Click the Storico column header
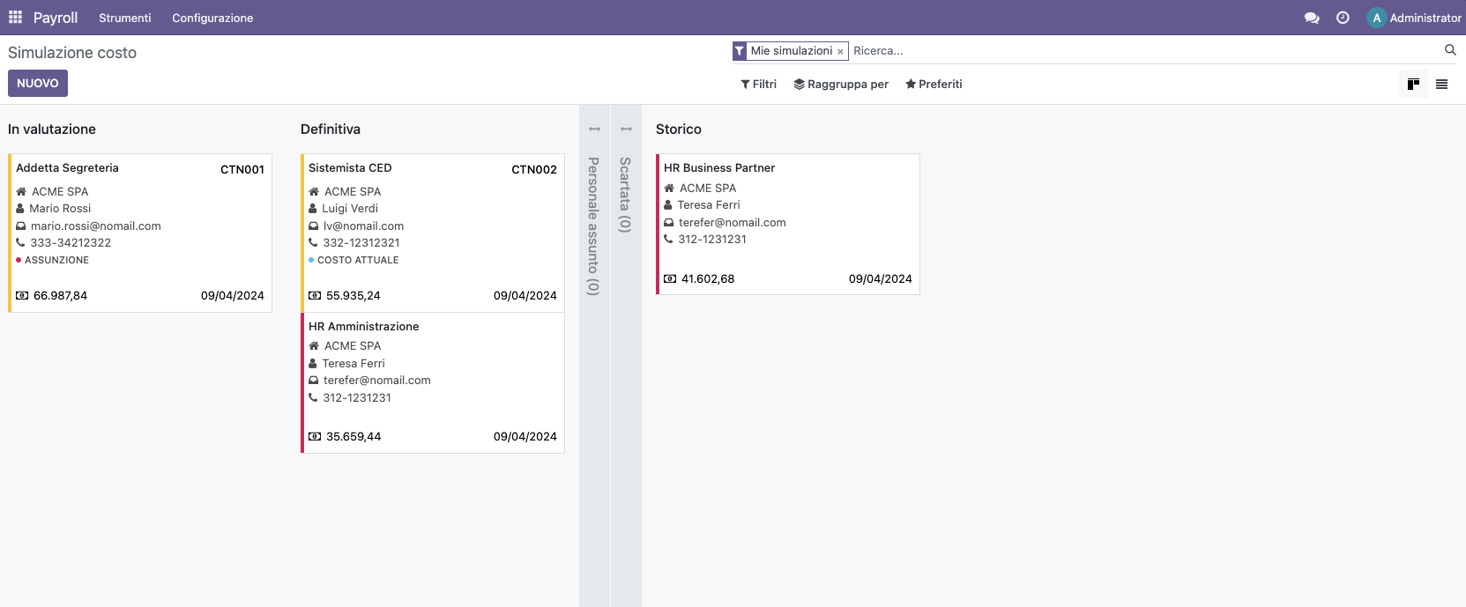This screenshot has width=1466, height=607. 679,130
